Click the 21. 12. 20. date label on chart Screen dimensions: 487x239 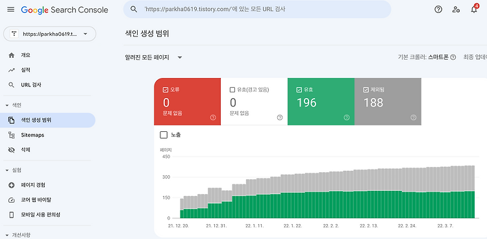[x=179, y=226]
